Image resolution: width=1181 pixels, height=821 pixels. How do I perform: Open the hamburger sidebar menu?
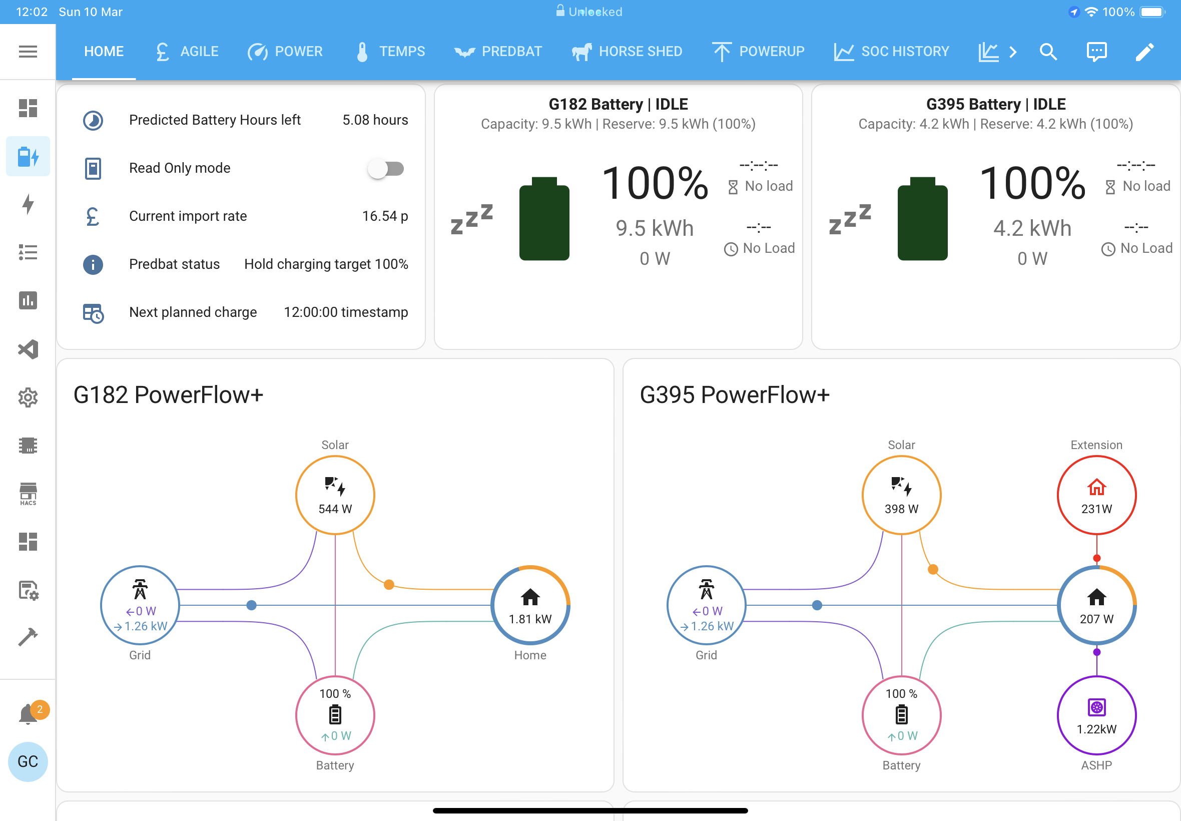click(28, 52)
